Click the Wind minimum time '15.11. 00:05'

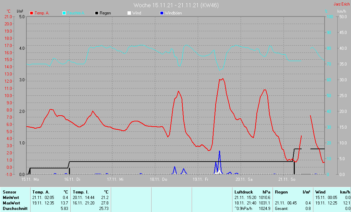click(326, 198)
